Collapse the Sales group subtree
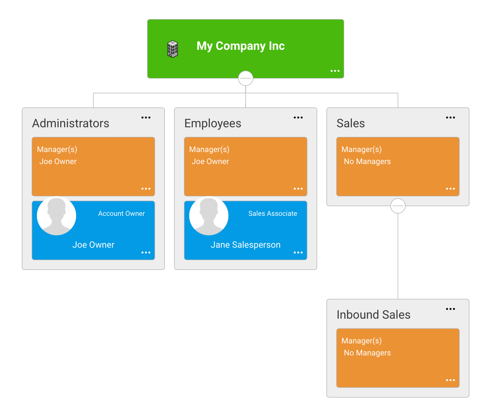Screen dimensions: 490x416 click(x=398, y=206)
